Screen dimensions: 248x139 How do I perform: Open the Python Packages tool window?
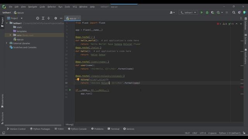40,129
